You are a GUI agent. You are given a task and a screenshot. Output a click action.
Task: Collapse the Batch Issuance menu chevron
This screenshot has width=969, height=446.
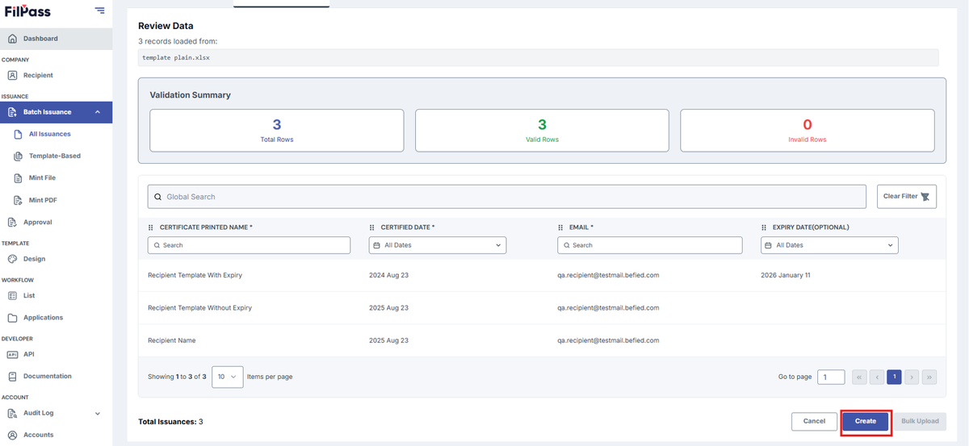98,112
